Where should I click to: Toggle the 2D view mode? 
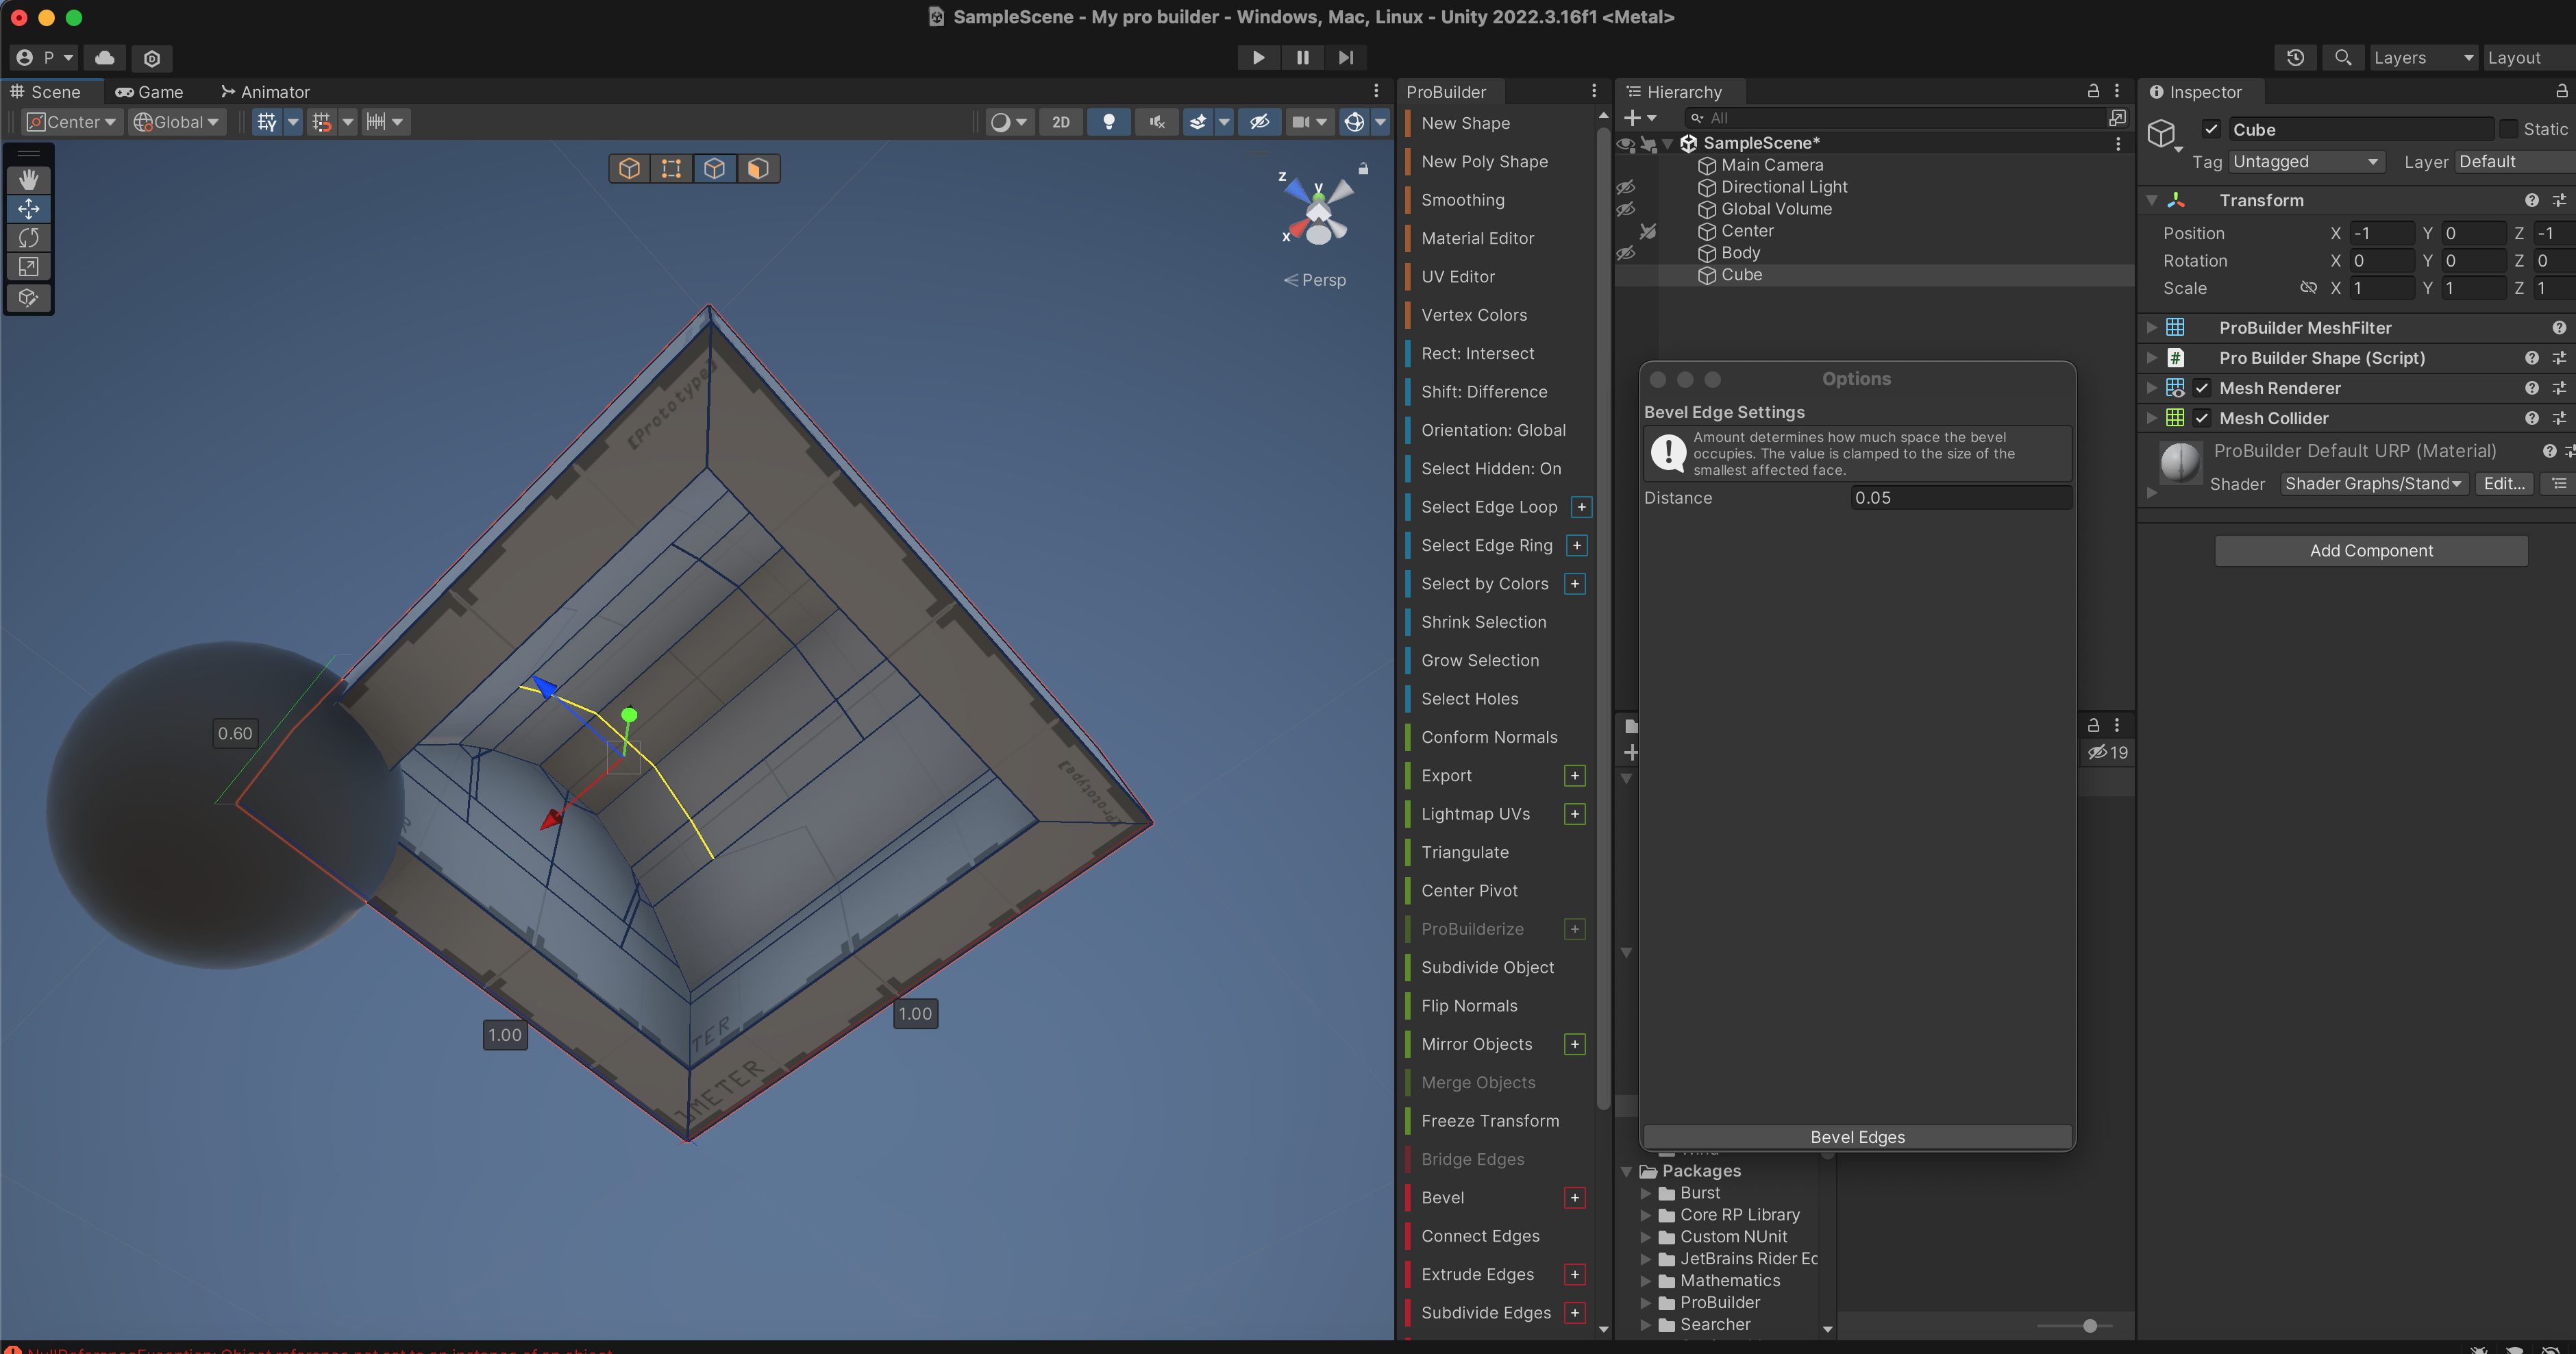click(x=1060, y=122)
